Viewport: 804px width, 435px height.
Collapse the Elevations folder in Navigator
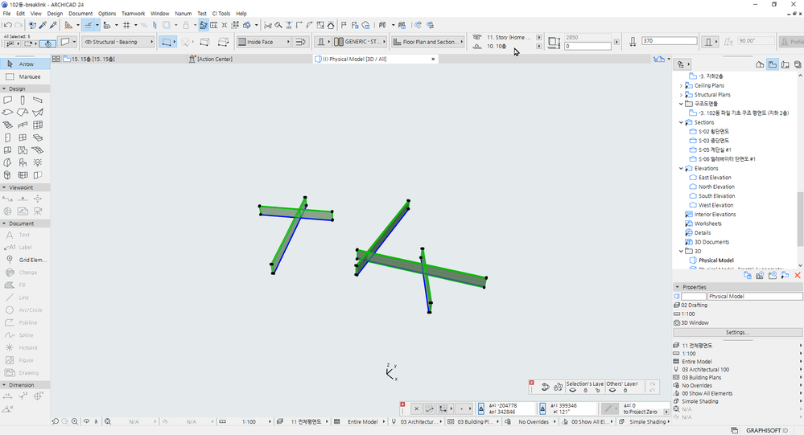click(x=681, y=169)
